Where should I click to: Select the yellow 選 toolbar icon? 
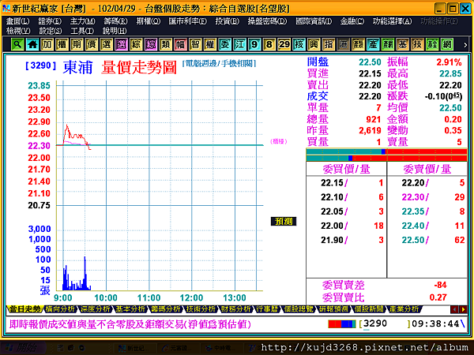(x=107, y=45)
